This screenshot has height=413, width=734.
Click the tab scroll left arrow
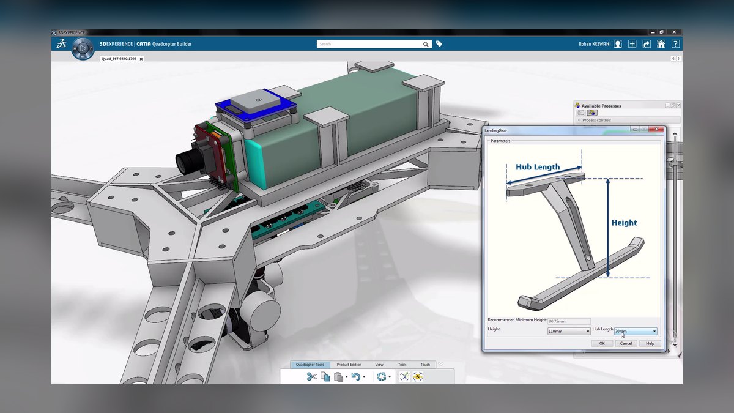point(673,58)
